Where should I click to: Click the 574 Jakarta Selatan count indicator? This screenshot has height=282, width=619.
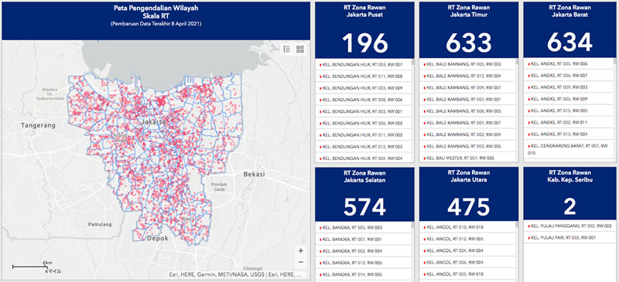coord(364,206)
